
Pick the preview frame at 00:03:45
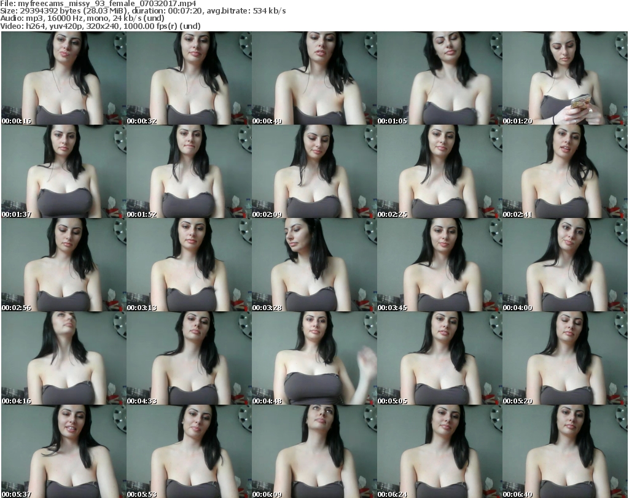point(440,265)
